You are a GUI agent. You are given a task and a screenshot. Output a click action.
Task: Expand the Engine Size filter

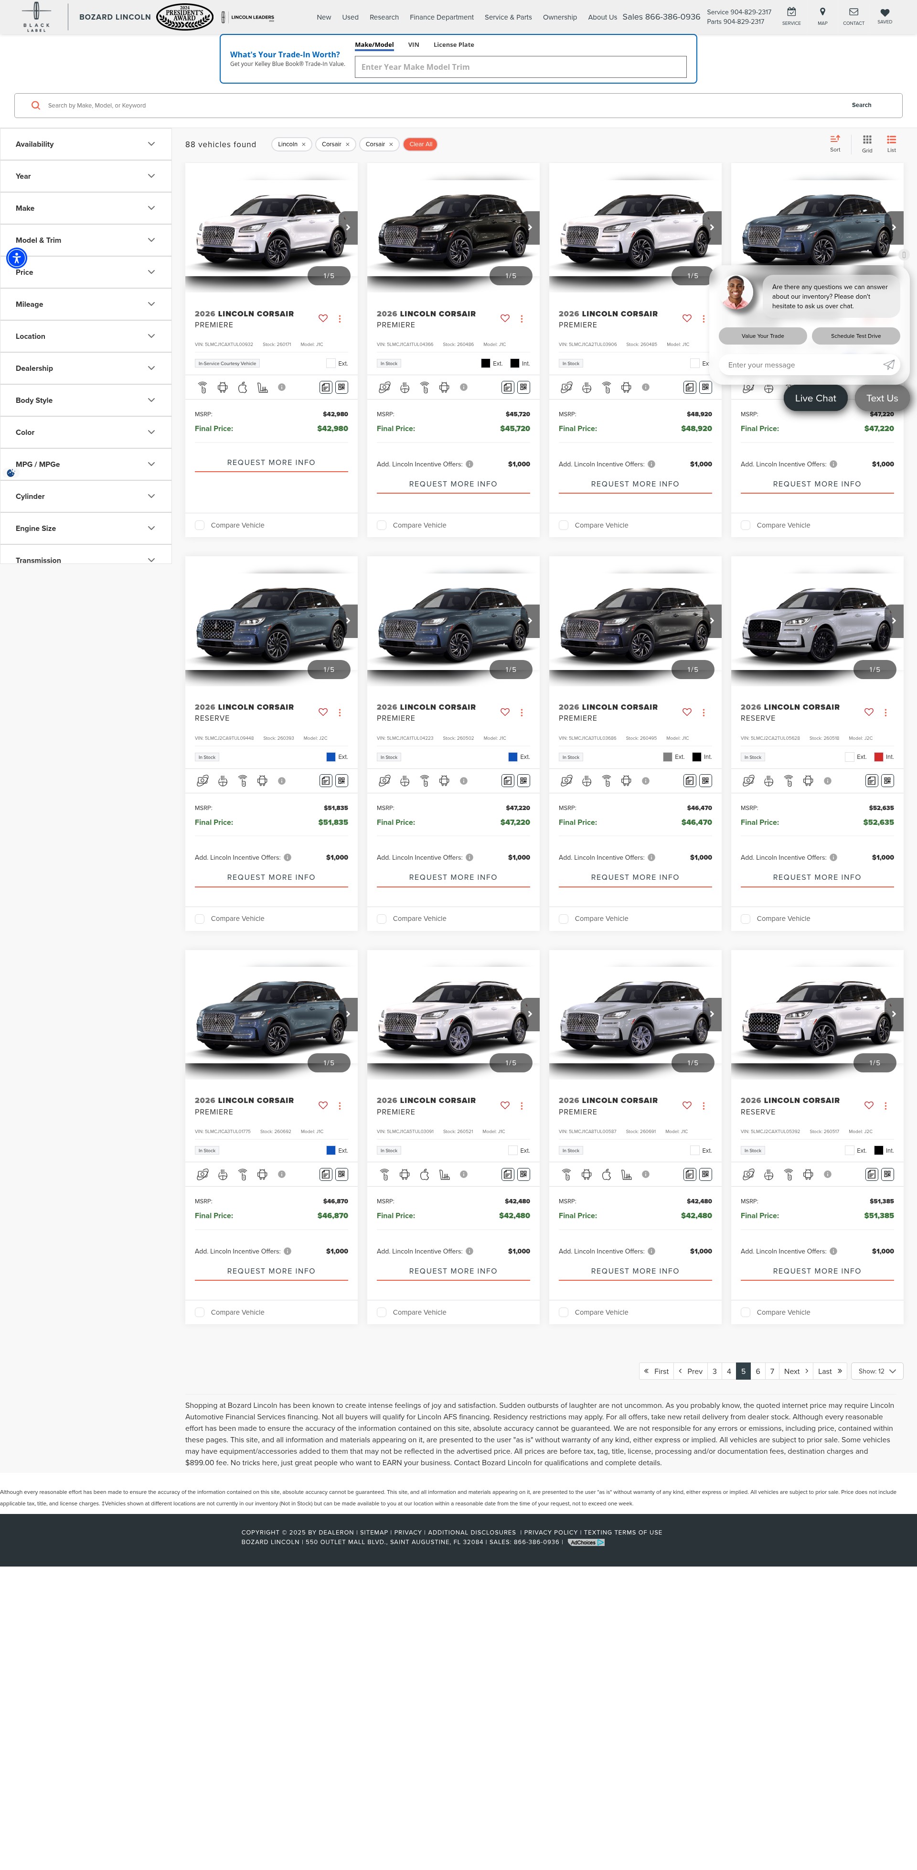click(85, 529)
